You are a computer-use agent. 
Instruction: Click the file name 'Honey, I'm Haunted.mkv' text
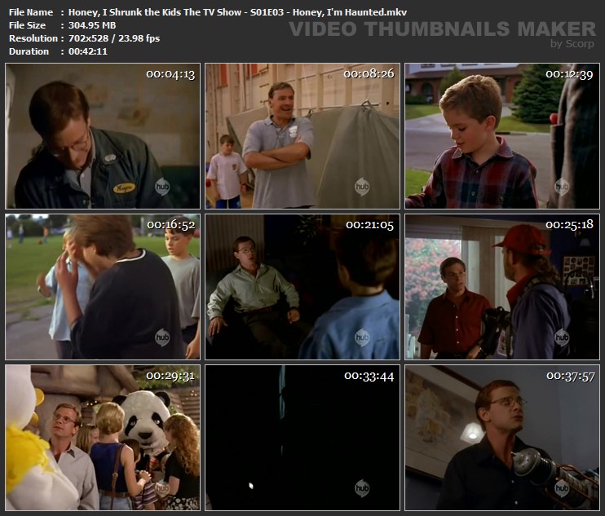(350, 12)
